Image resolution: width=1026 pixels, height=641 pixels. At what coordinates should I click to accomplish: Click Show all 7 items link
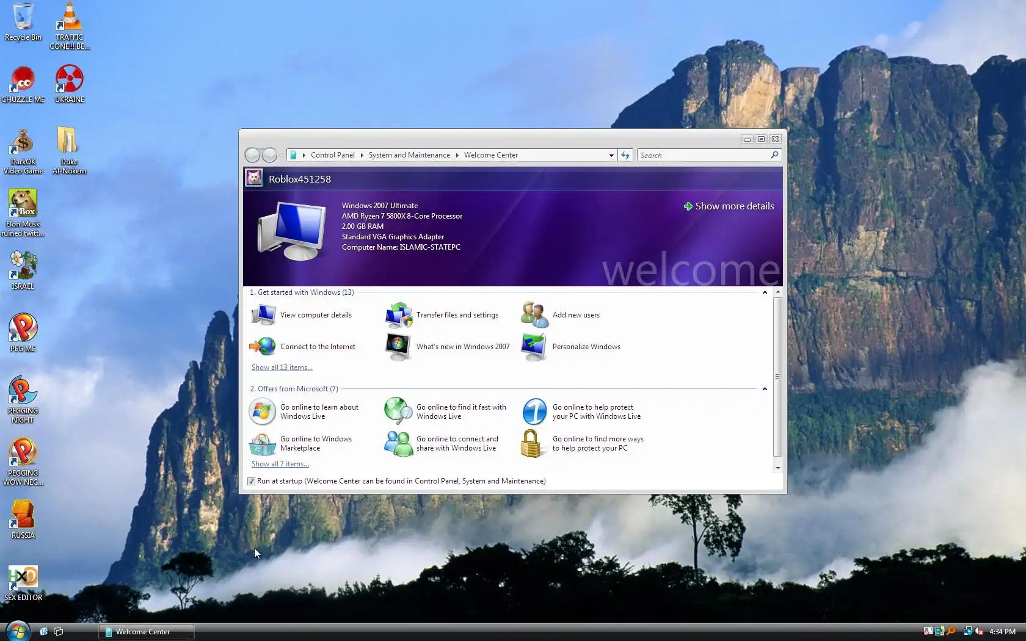click(x=280, y=464)
